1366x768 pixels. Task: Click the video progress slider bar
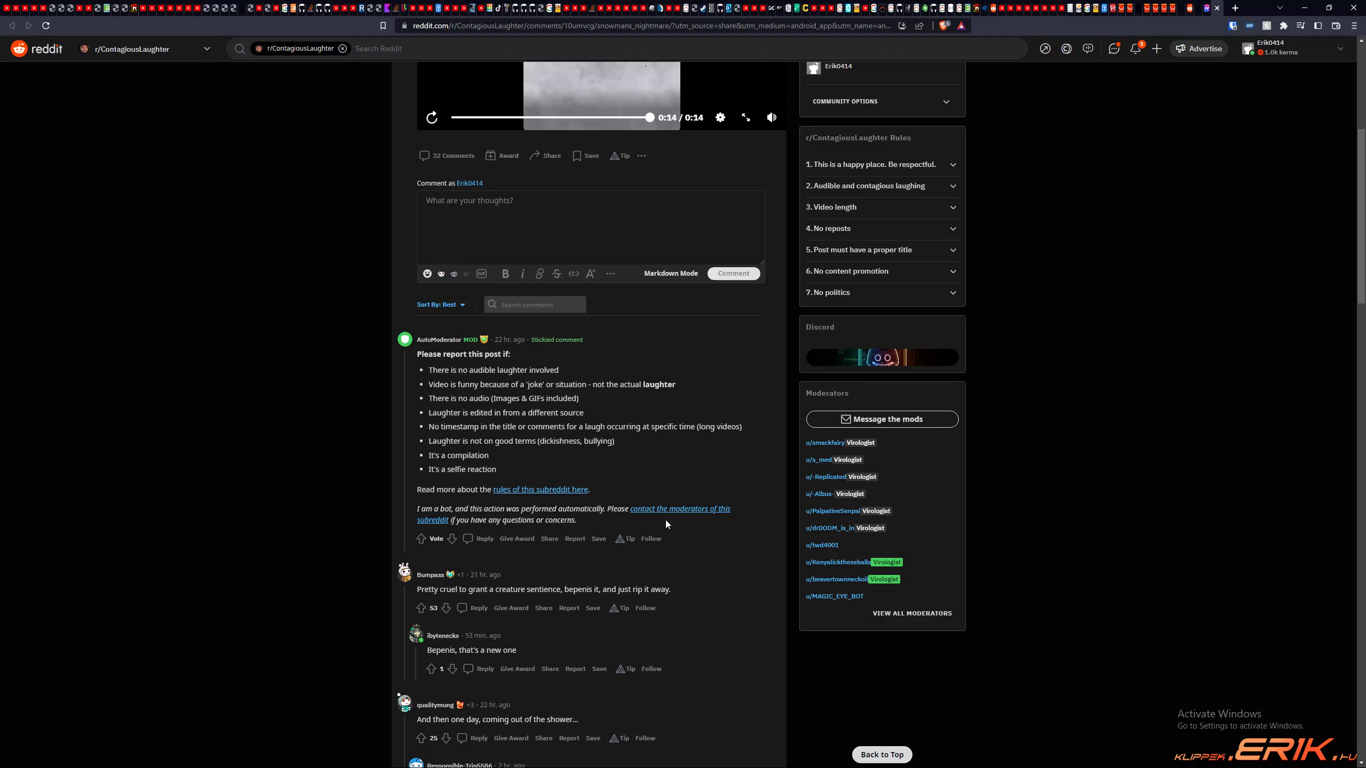tap(550, 117)
